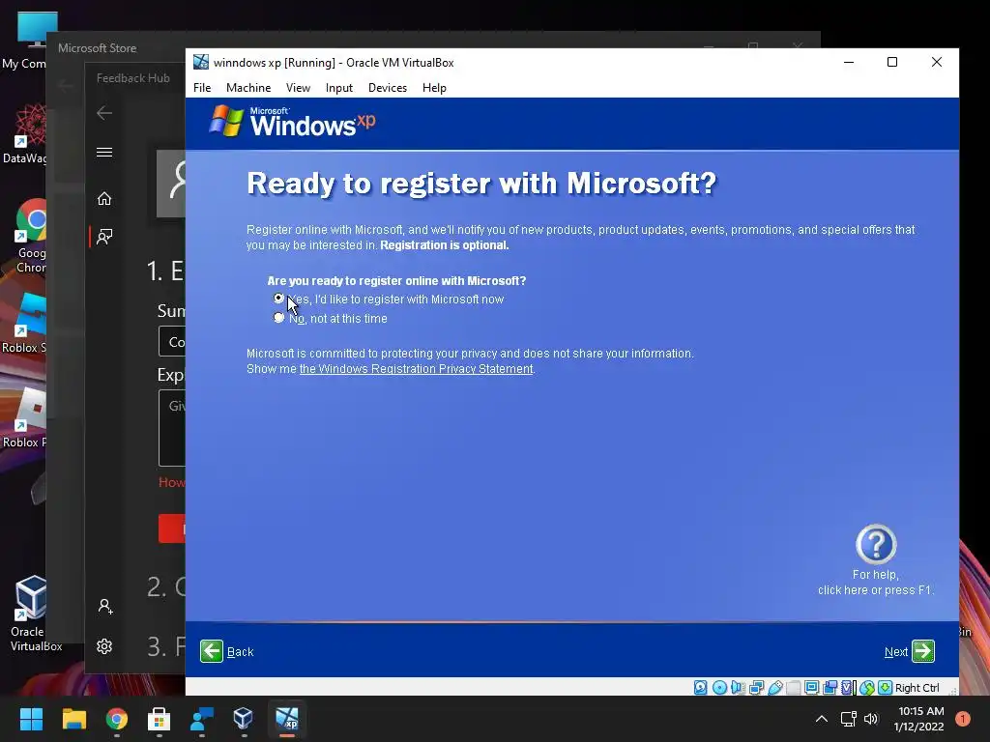Click the network adapters icon in VirtualBox status bar

coord(756,688)
